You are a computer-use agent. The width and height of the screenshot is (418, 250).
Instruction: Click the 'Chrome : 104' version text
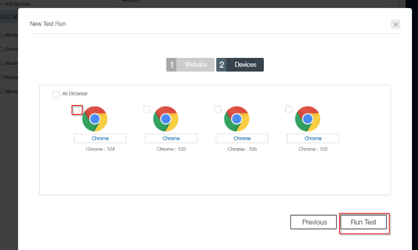(x=100, y=149)
